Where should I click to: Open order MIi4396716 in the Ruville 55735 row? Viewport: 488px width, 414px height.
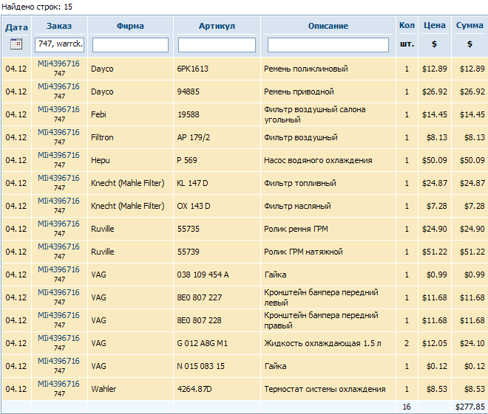coord(59,224)
